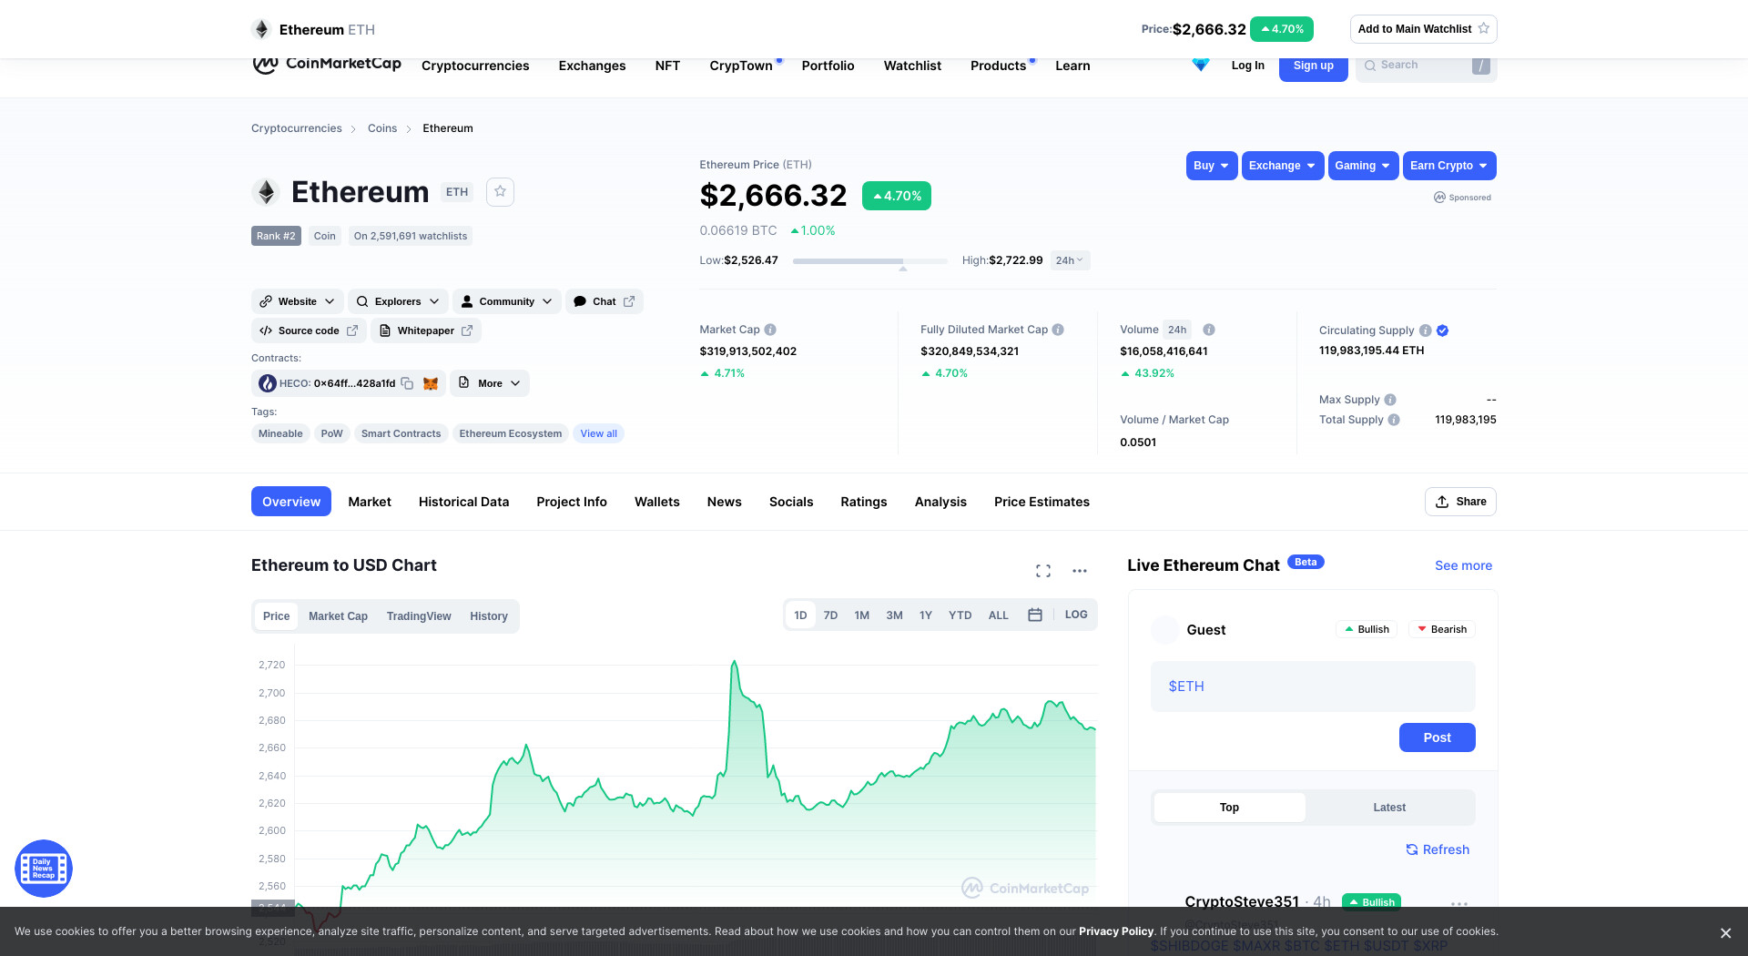This screenshot has width=1748, height=956.
Task: Close the cookie consent banner
Action: (x=1725, y=933)
